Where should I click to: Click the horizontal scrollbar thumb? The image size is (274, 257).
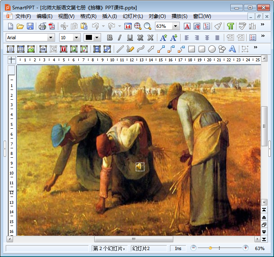coord(134,239)
